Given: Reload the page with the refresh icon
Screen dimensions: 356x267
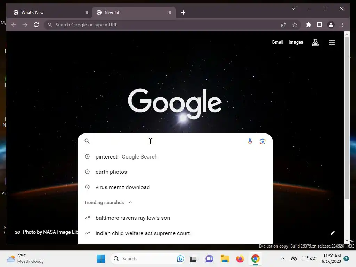Looking at the screenshot, I should pyautogui.click(x=36, y=25).
